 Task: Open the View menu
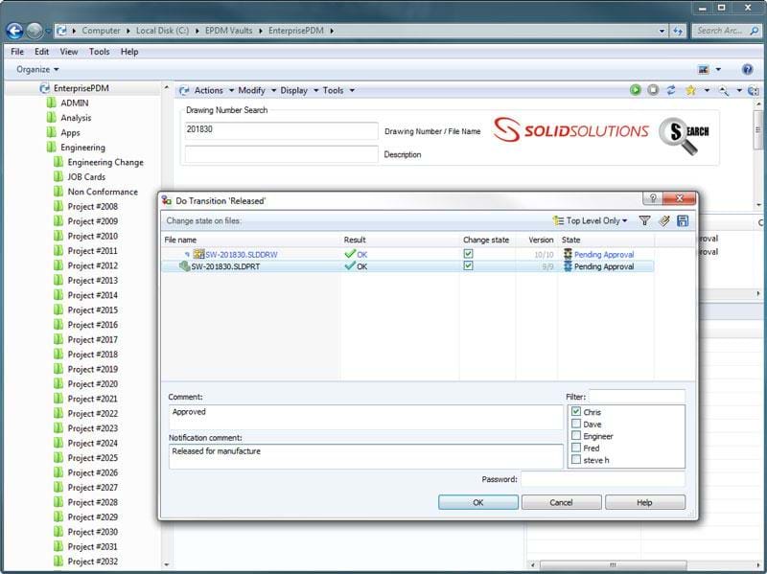[69, 52]
